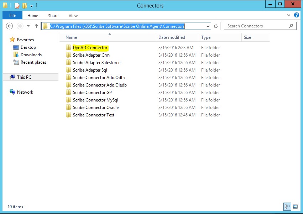Click the explorer icon in title bar

(5, 5)
